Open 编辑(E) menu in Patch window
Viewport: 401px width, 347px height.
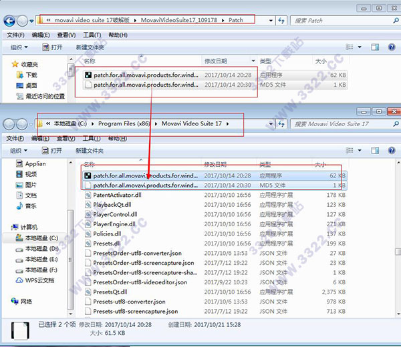tap(41, 35)
